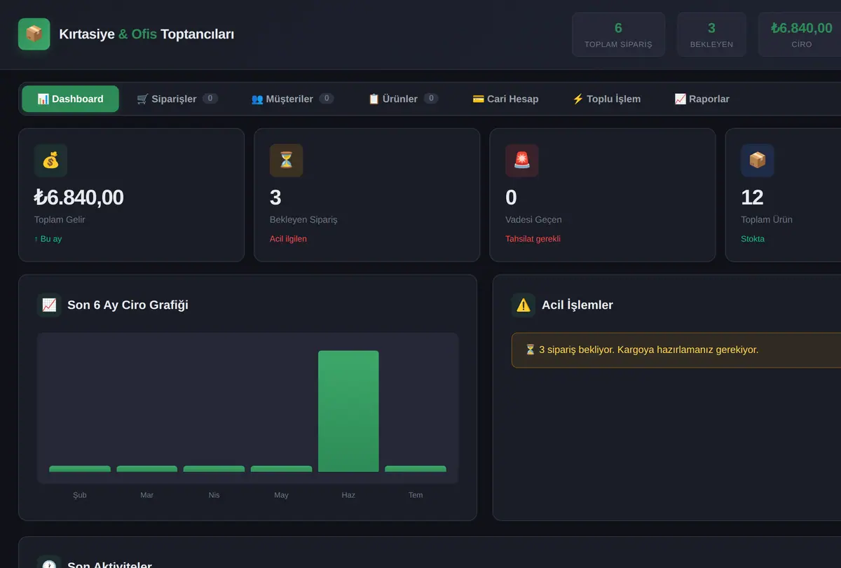Click the "Bekleyen Sipariş" label

tap(303, 219)
